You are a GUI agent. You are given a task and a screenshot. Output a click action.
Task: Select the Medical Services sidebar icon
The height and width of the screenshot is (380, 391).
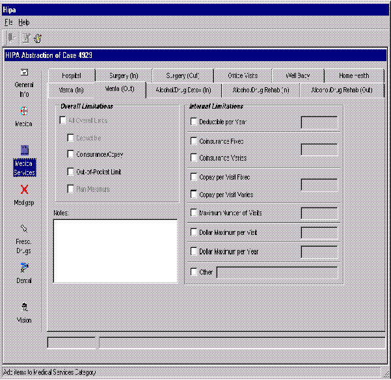click(x=24, y=151)
